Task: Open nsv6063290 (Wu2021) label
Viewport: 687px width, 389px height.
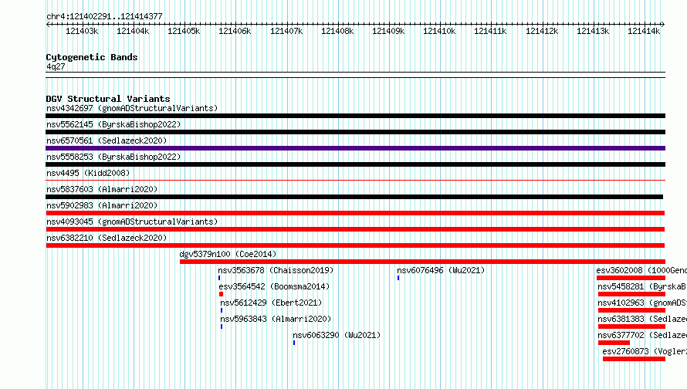Action: (337, 335)
